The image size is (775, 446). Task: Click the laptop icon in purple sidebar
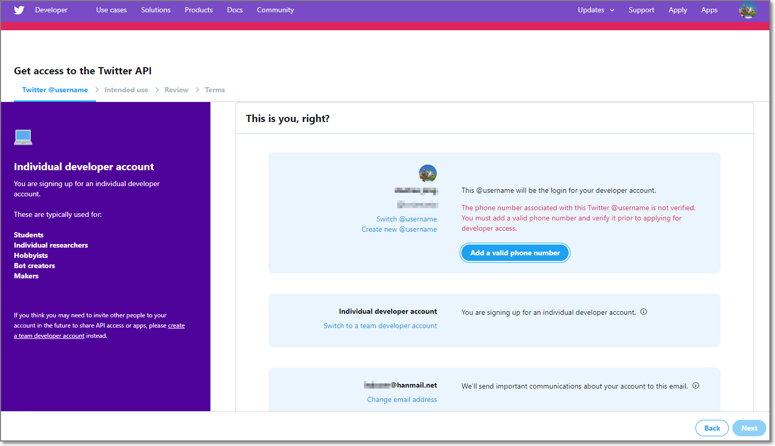[x=23, y=137]
